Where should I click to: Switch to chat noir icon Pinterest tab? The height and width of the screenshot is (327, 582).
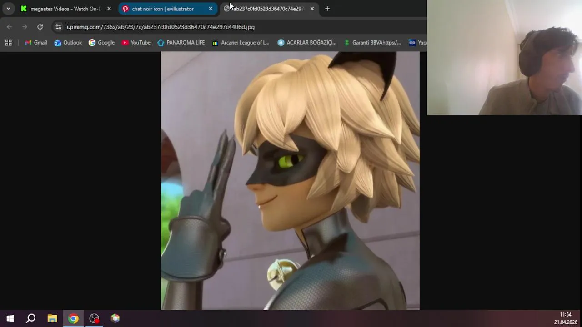[x=167, y=9]
